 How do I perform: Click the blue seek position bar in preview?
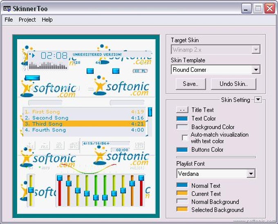pyautogui.click(x=32, y=78)
